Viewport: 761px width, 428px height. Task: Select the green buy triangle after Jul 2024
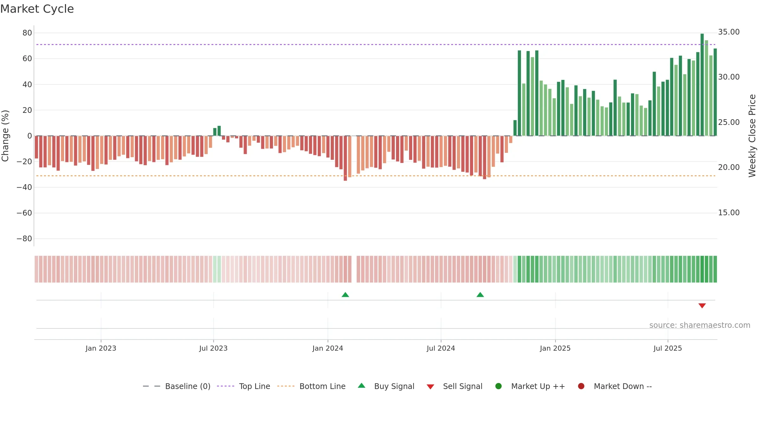(480, 295)
